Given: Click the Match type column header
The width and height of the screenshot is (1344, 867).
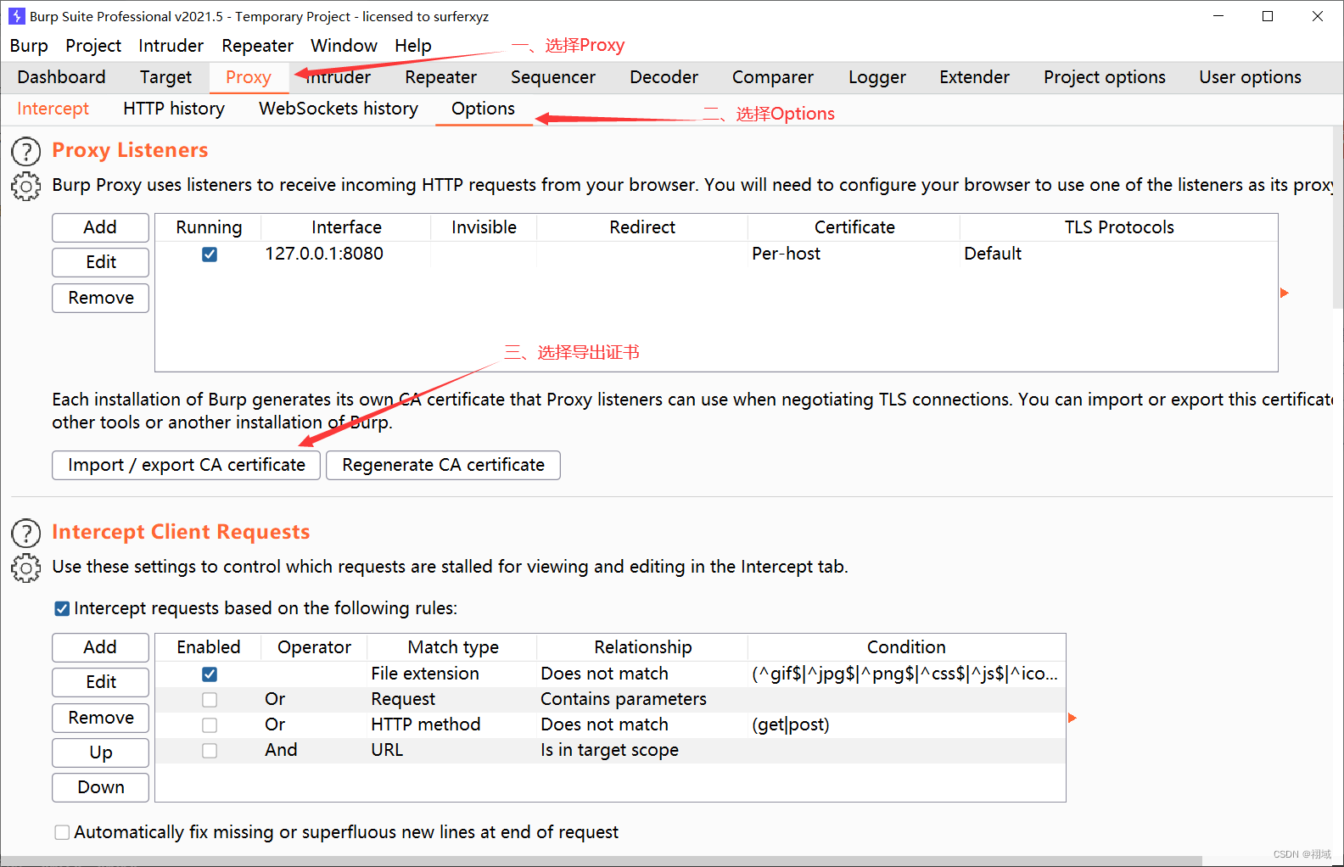Looking at the screenshot, I should coord(453,647).
